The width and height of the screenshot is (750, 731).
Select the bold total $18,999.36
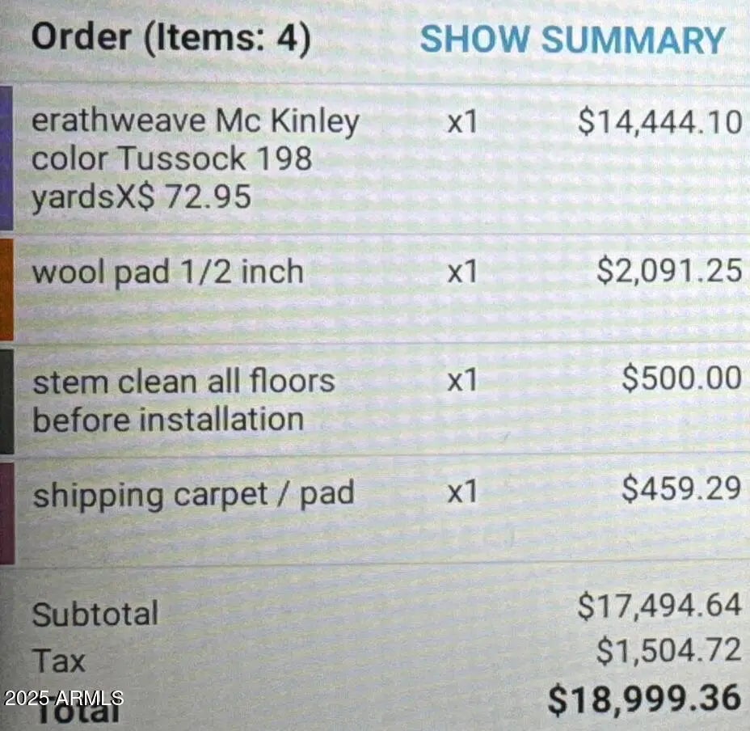pos(643,699)
